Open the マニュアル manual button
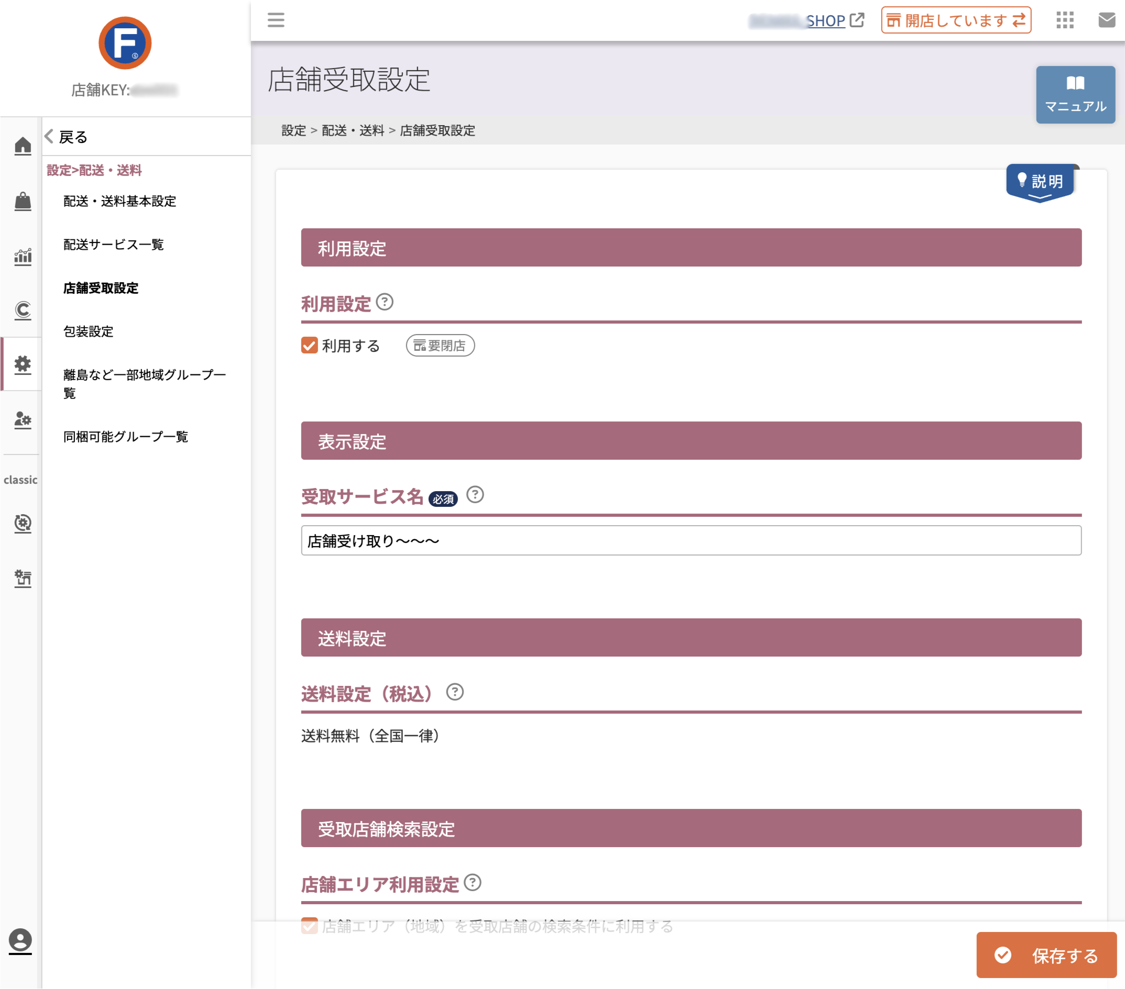This screenshot has width=1125, height=989. coord(1075,95)
